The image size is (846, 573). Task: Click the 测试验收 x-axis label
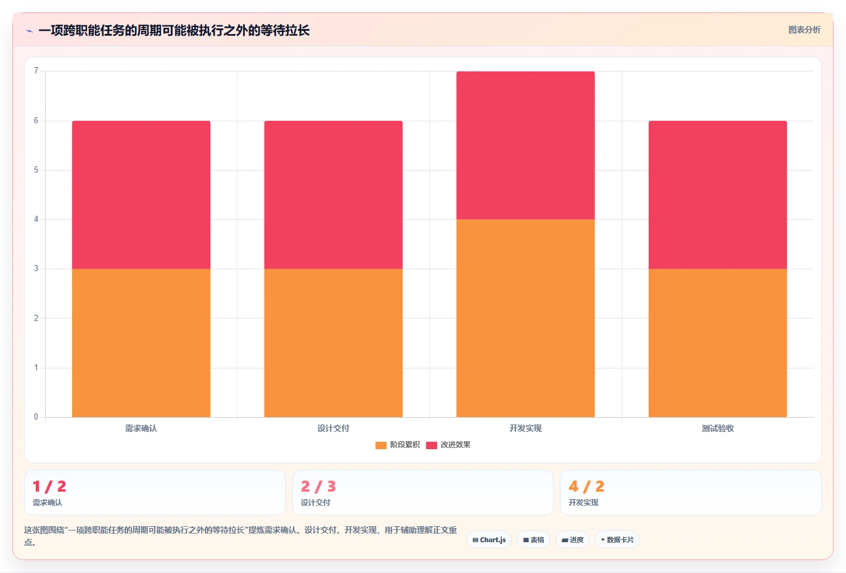point(718,428)
